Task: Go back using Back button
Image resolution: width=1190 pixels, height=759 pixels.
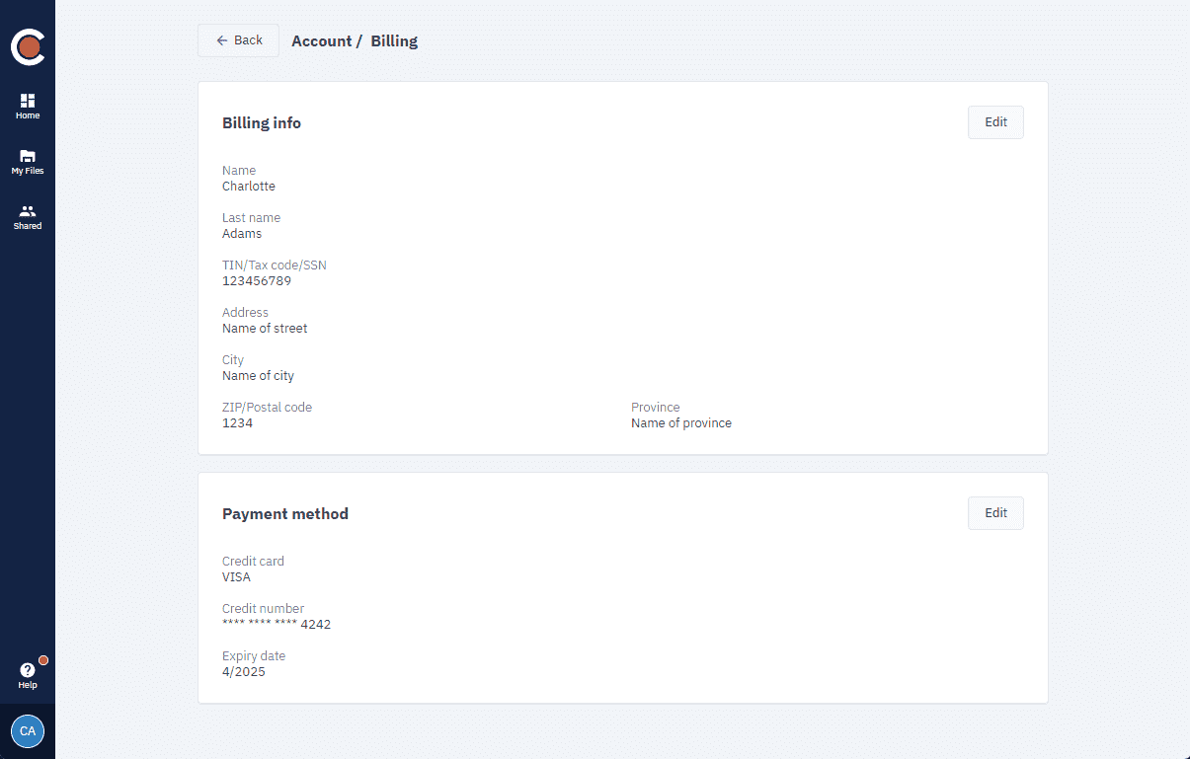Action: coord(238,40)
